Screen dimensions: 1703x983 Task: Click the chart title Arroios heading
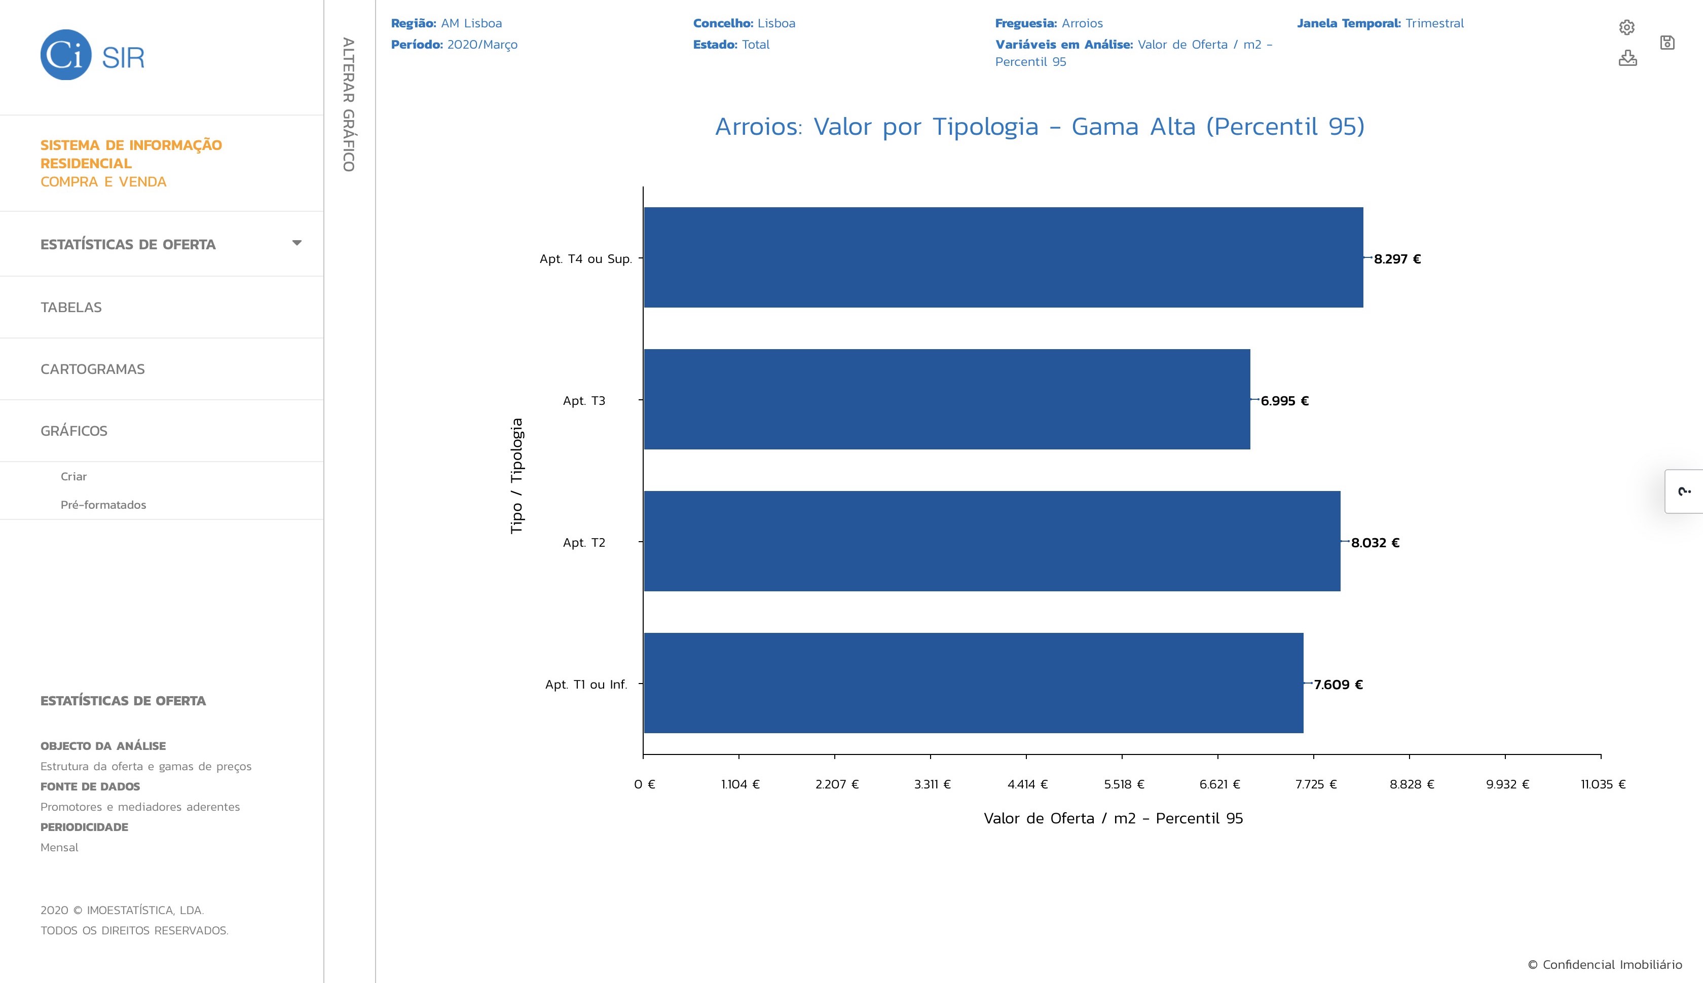(x=1039, y=127)
